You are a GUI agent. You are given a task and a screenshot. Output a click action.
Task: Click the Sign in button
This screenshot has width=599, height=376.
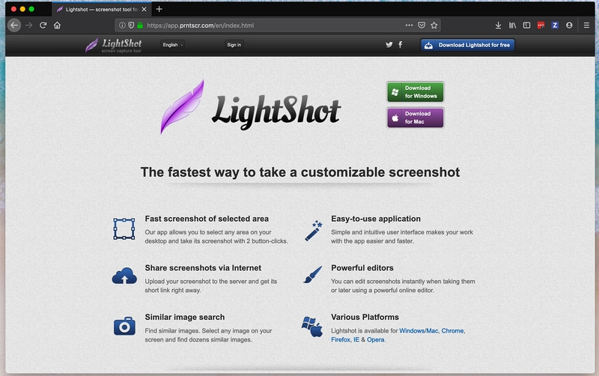[234, 45]
